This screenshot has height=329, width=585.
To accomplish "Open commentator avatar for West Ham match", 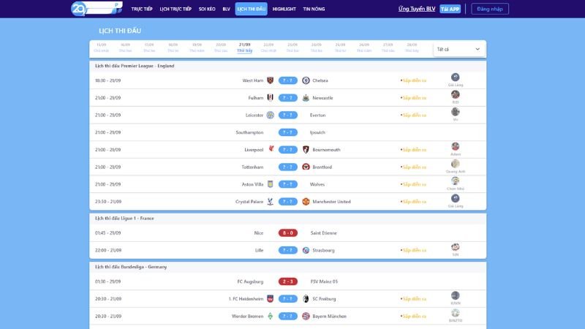I will point(455,77).
